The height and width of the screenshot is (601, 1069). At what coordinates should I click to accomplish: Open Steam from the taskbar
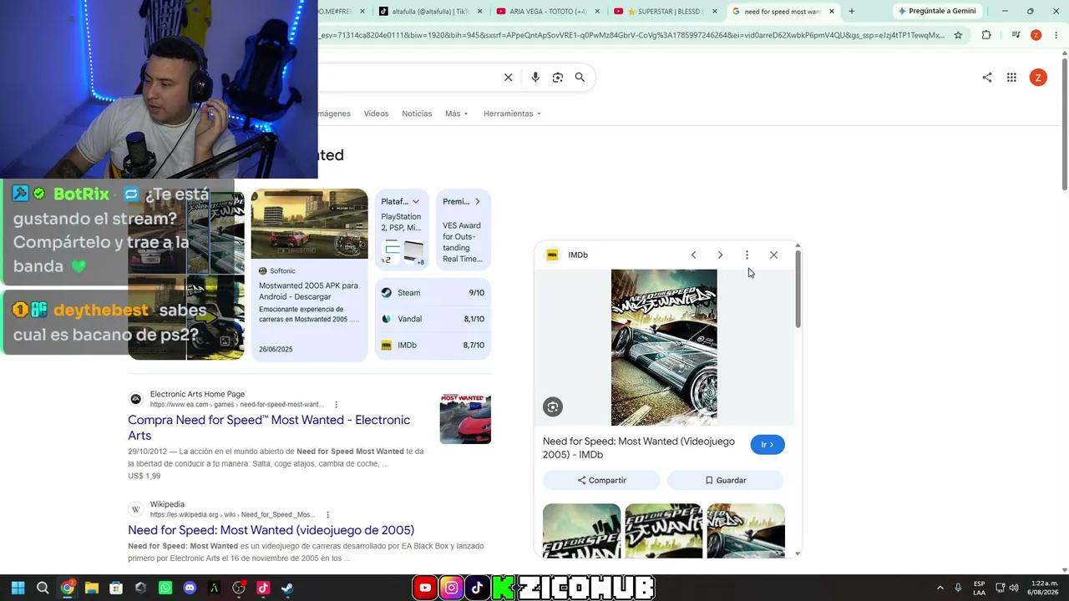pyautogui.click(x=287, y=588)
